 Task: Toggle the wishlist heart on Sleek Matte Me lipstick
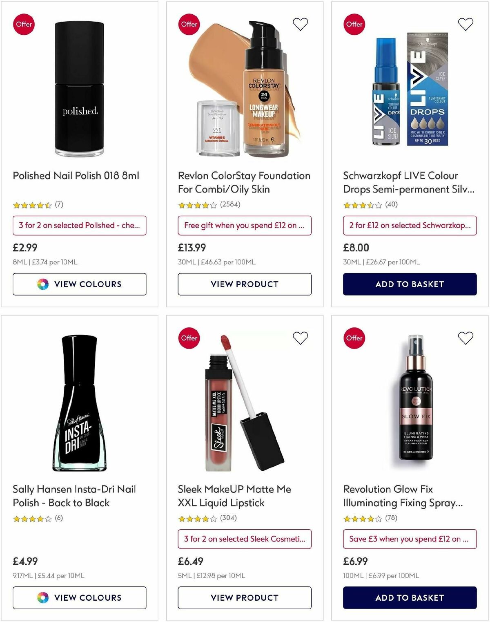300,338
